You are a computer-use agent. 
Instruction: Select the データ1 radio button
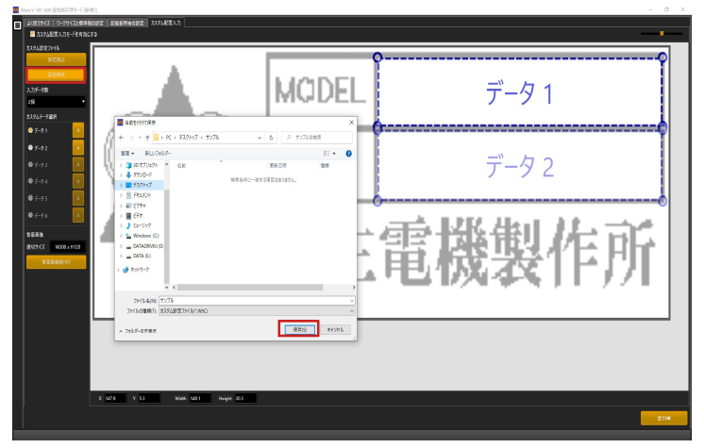30,131
